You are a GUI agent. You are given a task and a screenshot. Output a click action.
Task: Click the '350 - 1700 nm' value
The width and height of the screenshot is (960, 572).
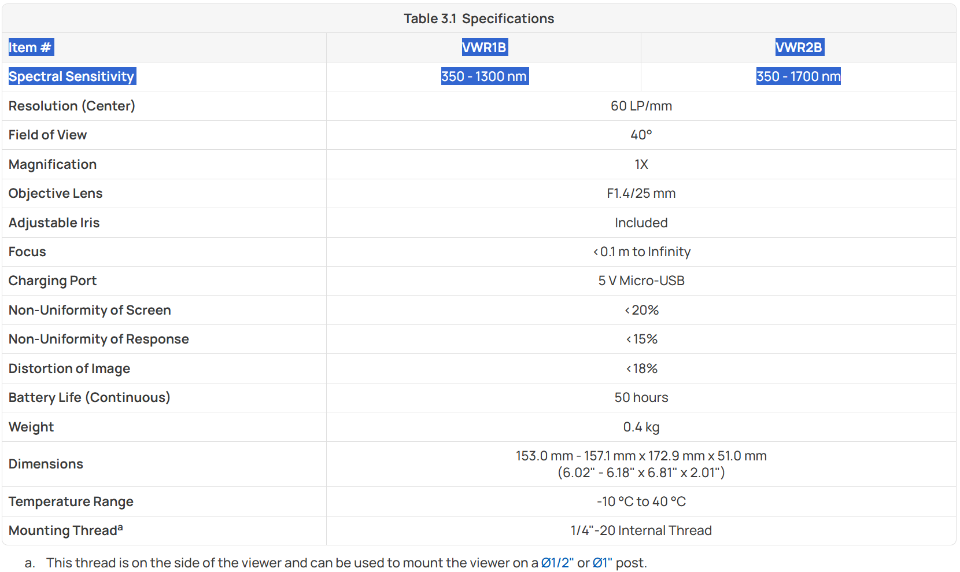click(x=799, y=76)
